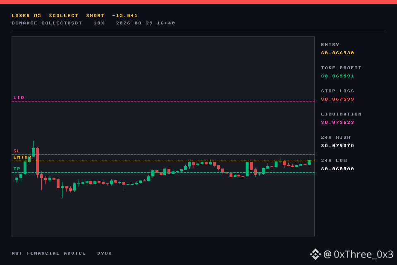Click the ENTRY label in side panel
This screenshot has height=265, width=397.
(x=330, y=45)
